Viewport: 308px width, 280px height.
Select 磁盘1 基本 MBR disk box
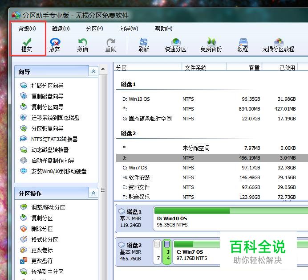(x=134, y=218)
